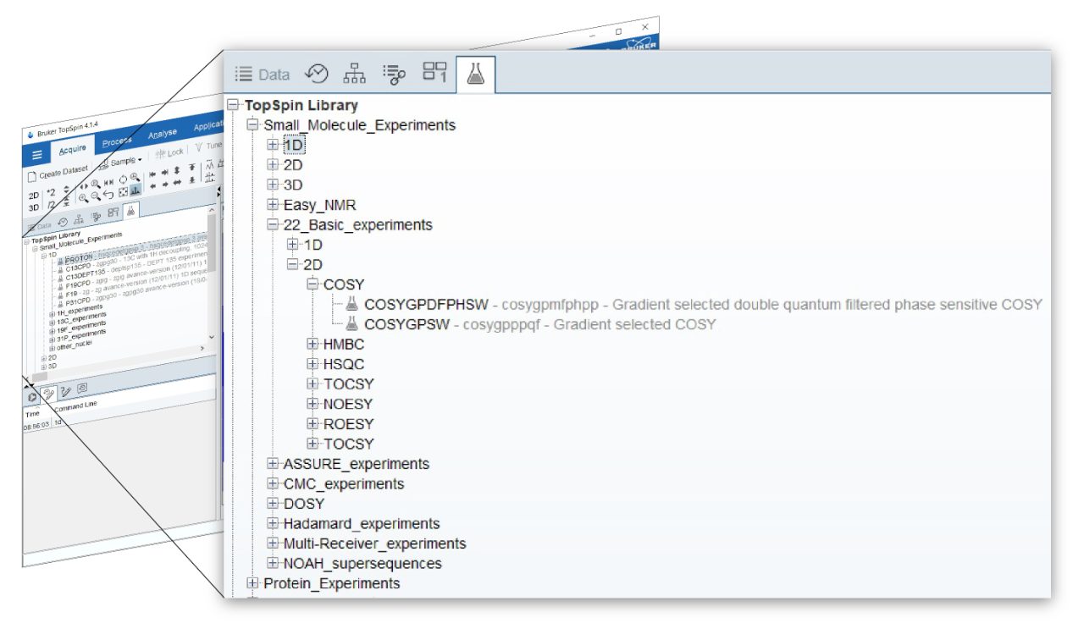
Task: Expand the HSQC tree node
Action: [313, 363]
